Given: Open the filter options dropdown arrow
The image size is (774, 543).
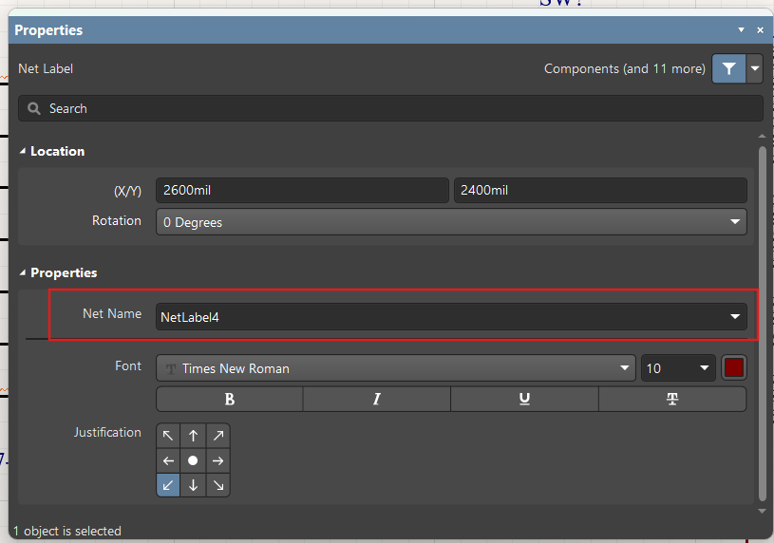Looking at the screenshot, I should pyautogui.click(x=755, y=68).
